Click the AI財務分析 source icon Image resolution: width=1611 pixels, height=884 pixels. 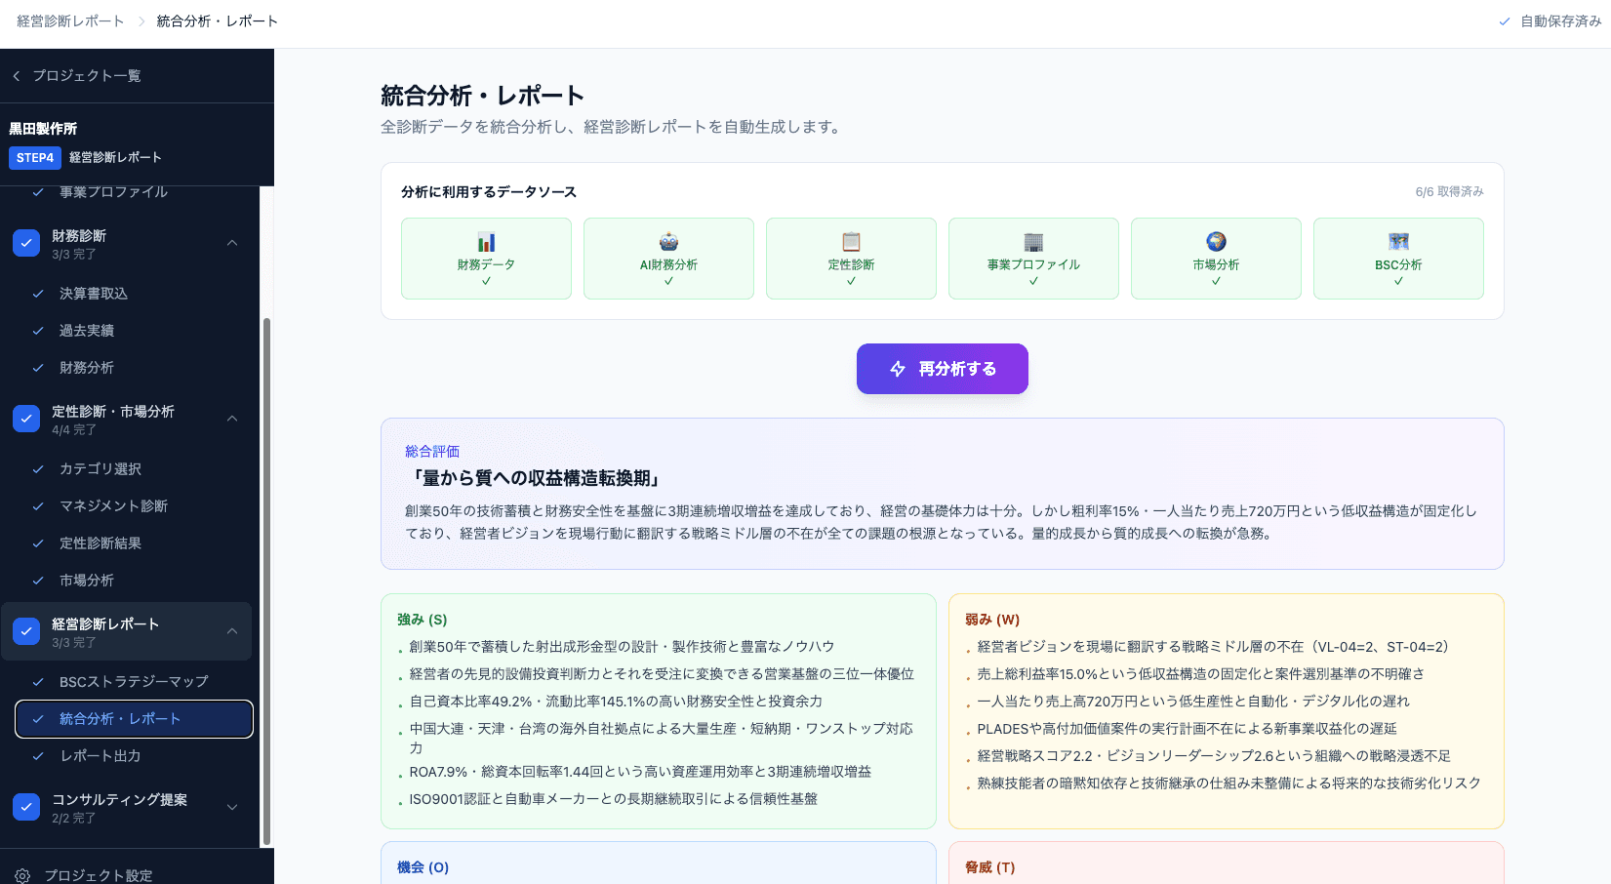[668, 243]
